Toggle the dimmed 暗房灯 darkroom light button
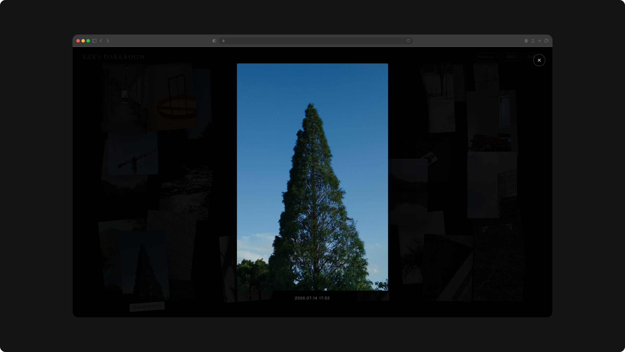This screenshot has width=625, height=352. pyautogui.click(x=510, y=57)
